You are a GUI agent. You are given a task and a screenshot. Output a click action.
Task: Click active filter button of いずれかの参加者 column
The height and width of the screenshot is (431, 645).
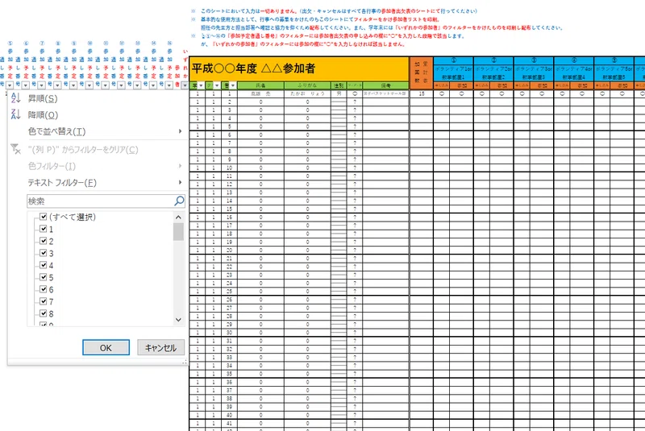(x=185, y=85)
